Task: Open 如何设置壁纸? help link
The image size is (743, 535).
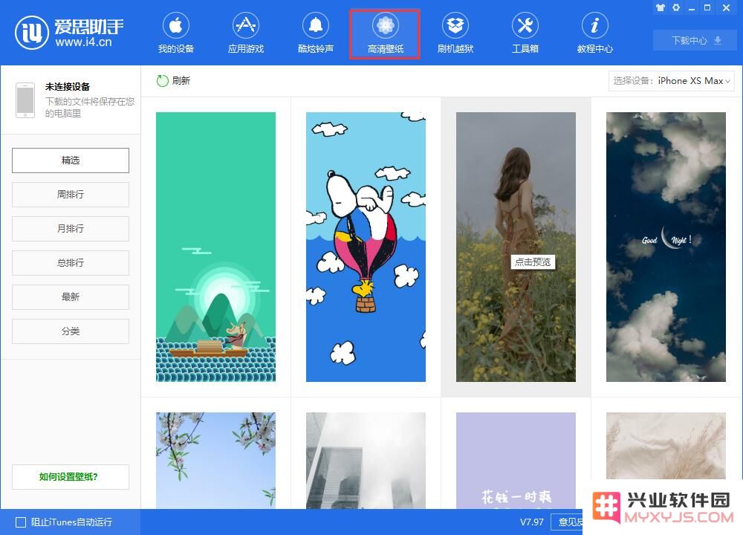Action: 71,477
